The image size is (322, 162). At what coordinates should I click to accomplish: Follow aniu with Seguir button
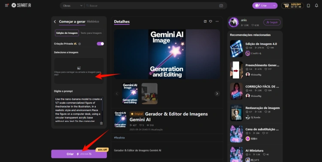[x=272, y=22]
